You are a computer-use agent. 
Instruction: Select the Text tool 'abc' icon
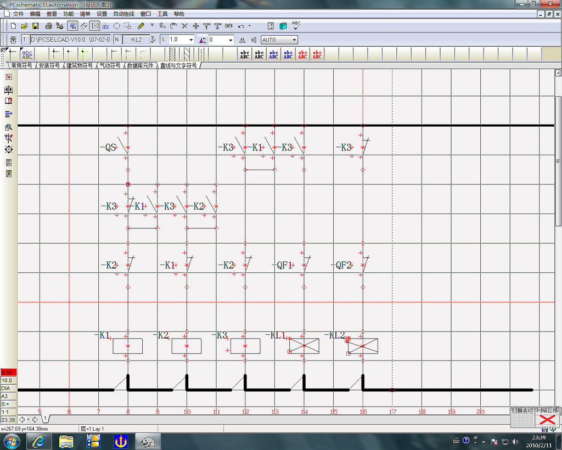(x=105, y=26)
